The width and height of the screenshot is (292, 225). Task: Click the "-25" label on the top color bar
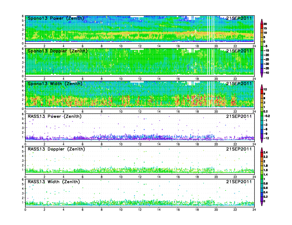(x=266, y=60)
